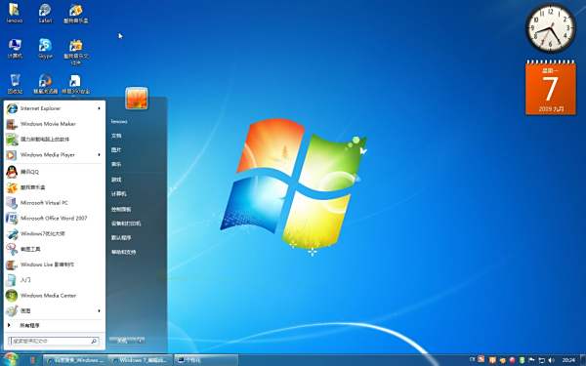The width and height of the screenshot is (586, 366).
Task: Select music box shortcut beside Safari icon
Action: (x=76, y=13)
